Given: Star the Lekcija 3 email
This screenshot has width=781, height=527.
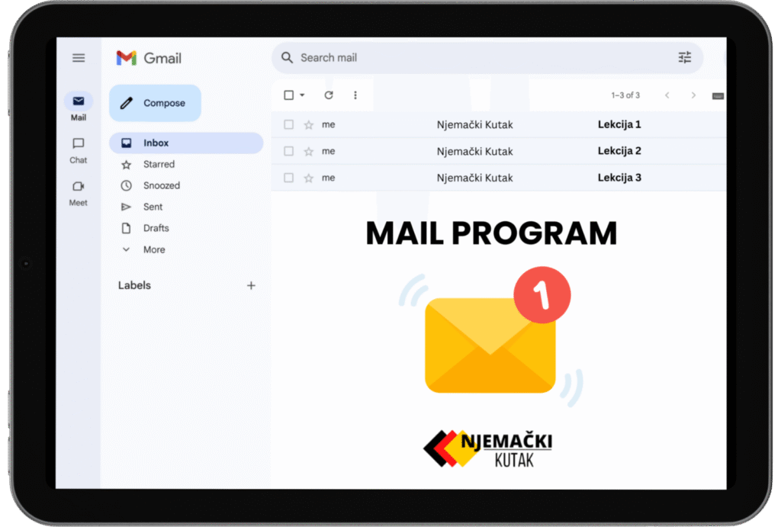Looking at the screenshot, I should pyautogui.click(x=309, y=178).
